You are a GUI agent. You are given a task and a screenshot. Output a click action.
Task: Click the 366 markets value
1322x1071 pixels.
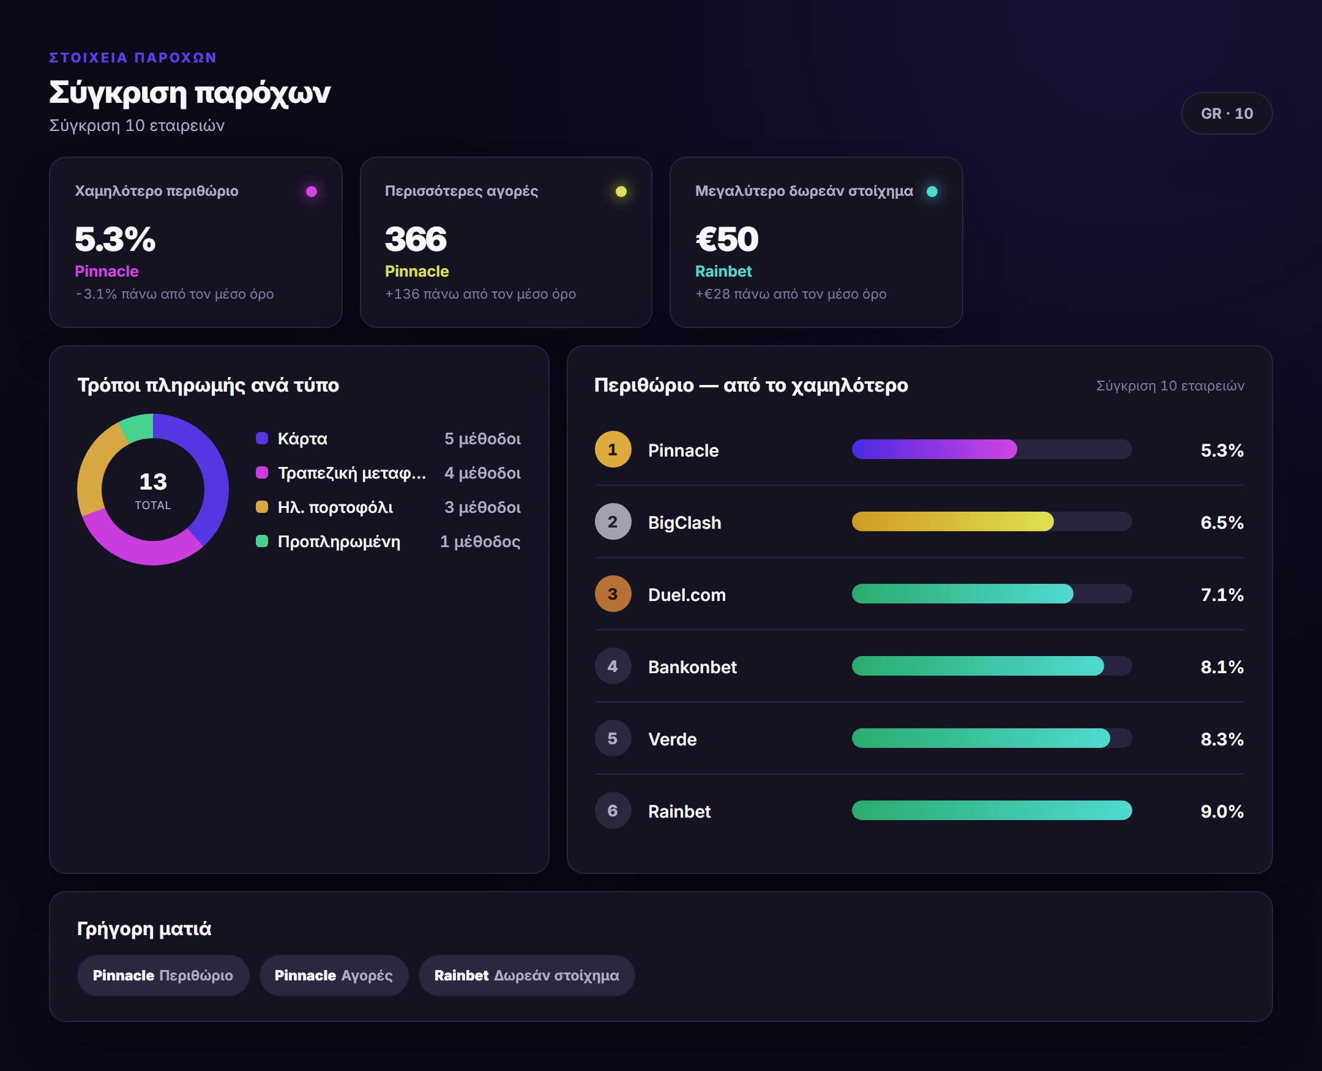tap(416, 239)
